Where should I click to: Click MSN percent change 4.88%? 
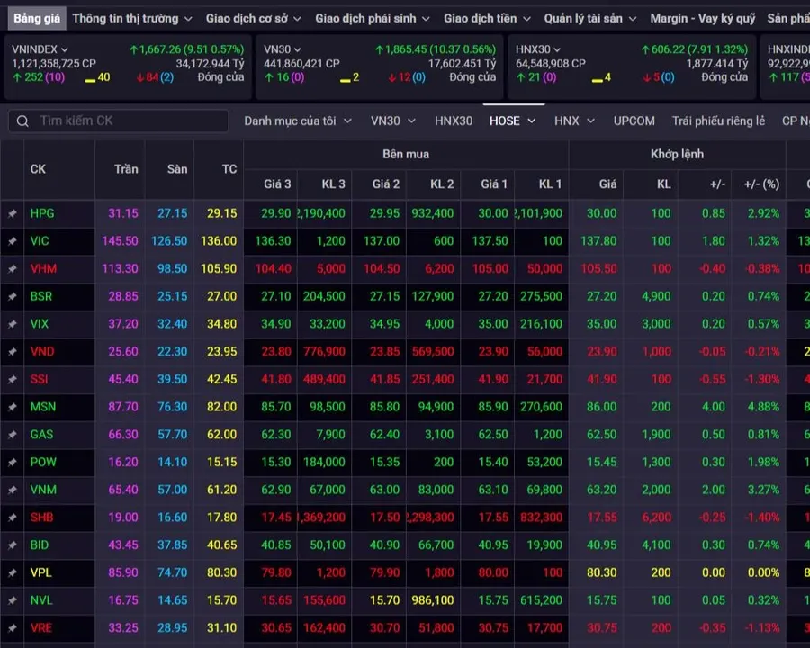(763, 407)
